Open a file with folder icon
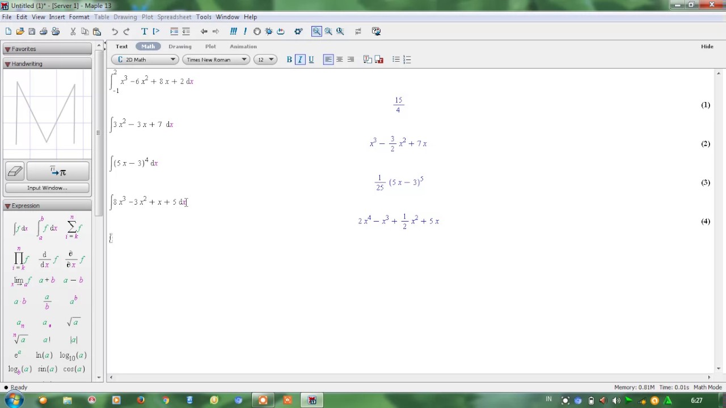Image resolution: width=726 pixels, height=408 pixels. pyautogui.click(x=20, y=31)
